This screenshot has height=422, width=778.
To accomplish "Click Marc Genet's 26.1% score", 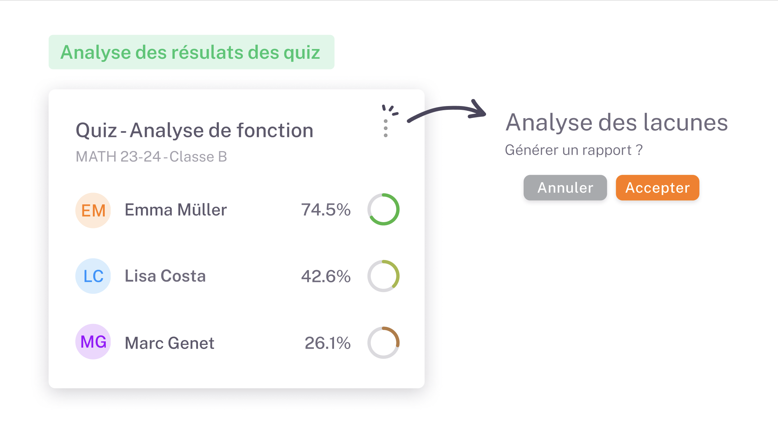I will [327, 343].
